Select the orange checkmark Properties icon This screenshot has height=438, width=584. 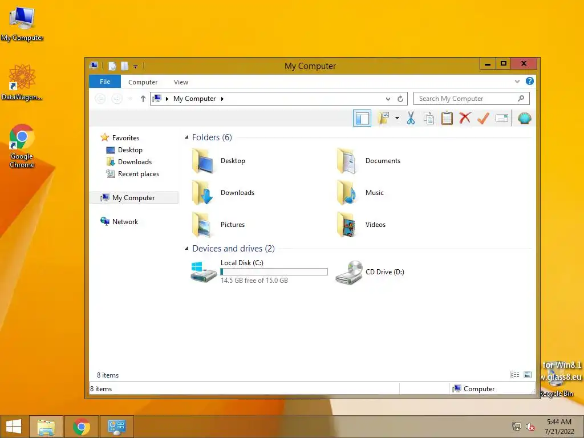[x=483, y=119]
